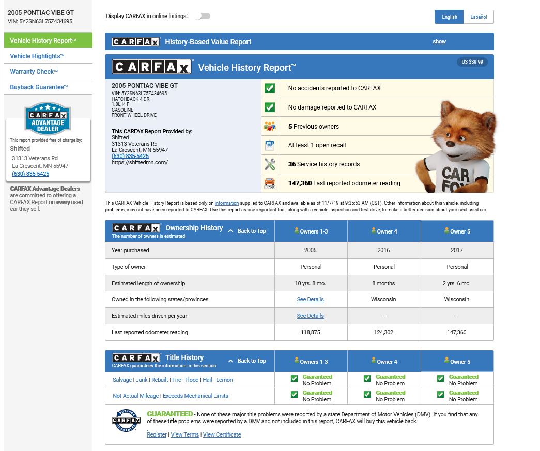This screenshot has width=540, height=451.
Task: Click Not Actual Mileage checkmark under Owner 4
Action: [367, 395]
